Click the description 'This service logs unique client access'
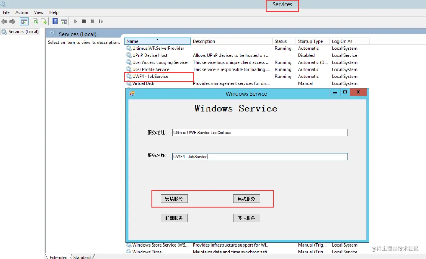This screenshot has width=426, height=259. tap(231, 62)
